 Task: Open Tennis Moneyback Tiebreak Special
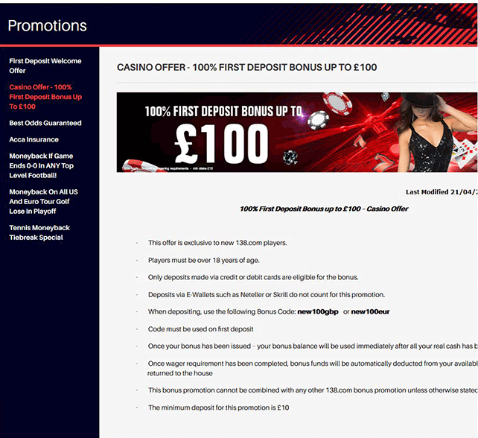pyautogui.click(x=39, y=232)
